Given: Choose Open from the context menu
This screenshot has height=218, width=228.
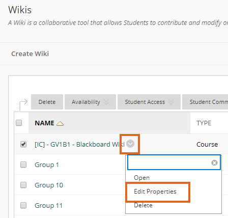Looking at the screenshot, I should tap(141, 178).
